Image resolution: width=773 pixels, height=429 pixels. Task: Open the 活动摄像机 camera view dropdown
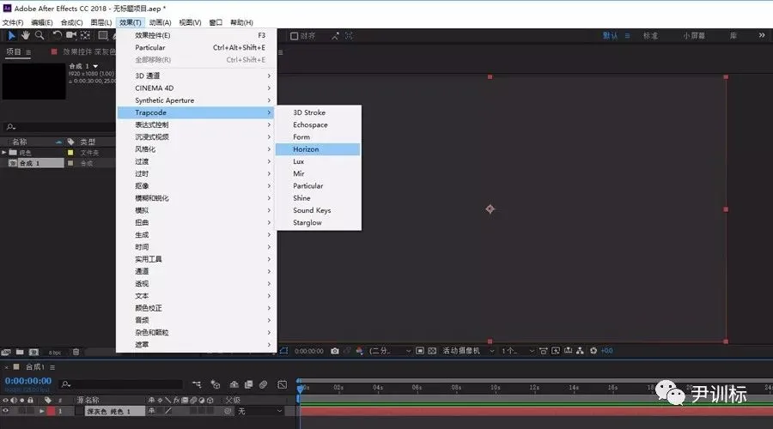468,351
